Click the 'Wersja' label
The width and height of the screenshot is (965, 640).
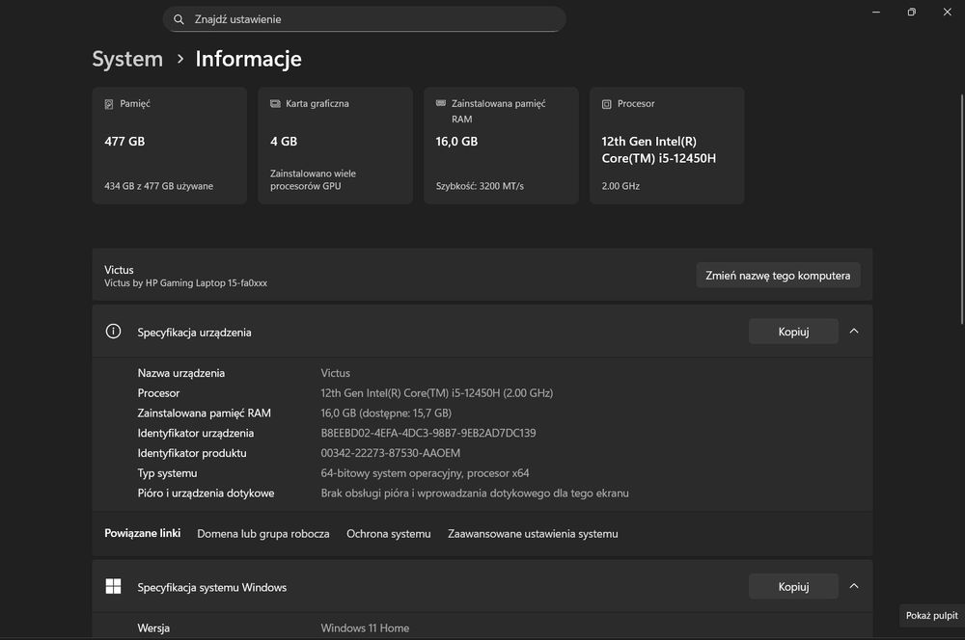[153, 628]
